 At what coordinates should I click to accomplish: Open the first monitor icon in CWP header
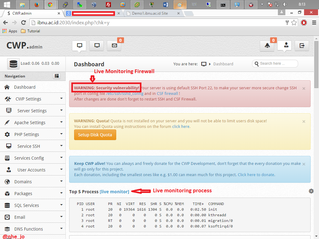[79, 45]
